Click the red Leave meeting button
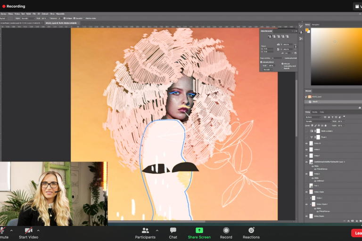The image size is (362, 241). [x=357, y=233]
